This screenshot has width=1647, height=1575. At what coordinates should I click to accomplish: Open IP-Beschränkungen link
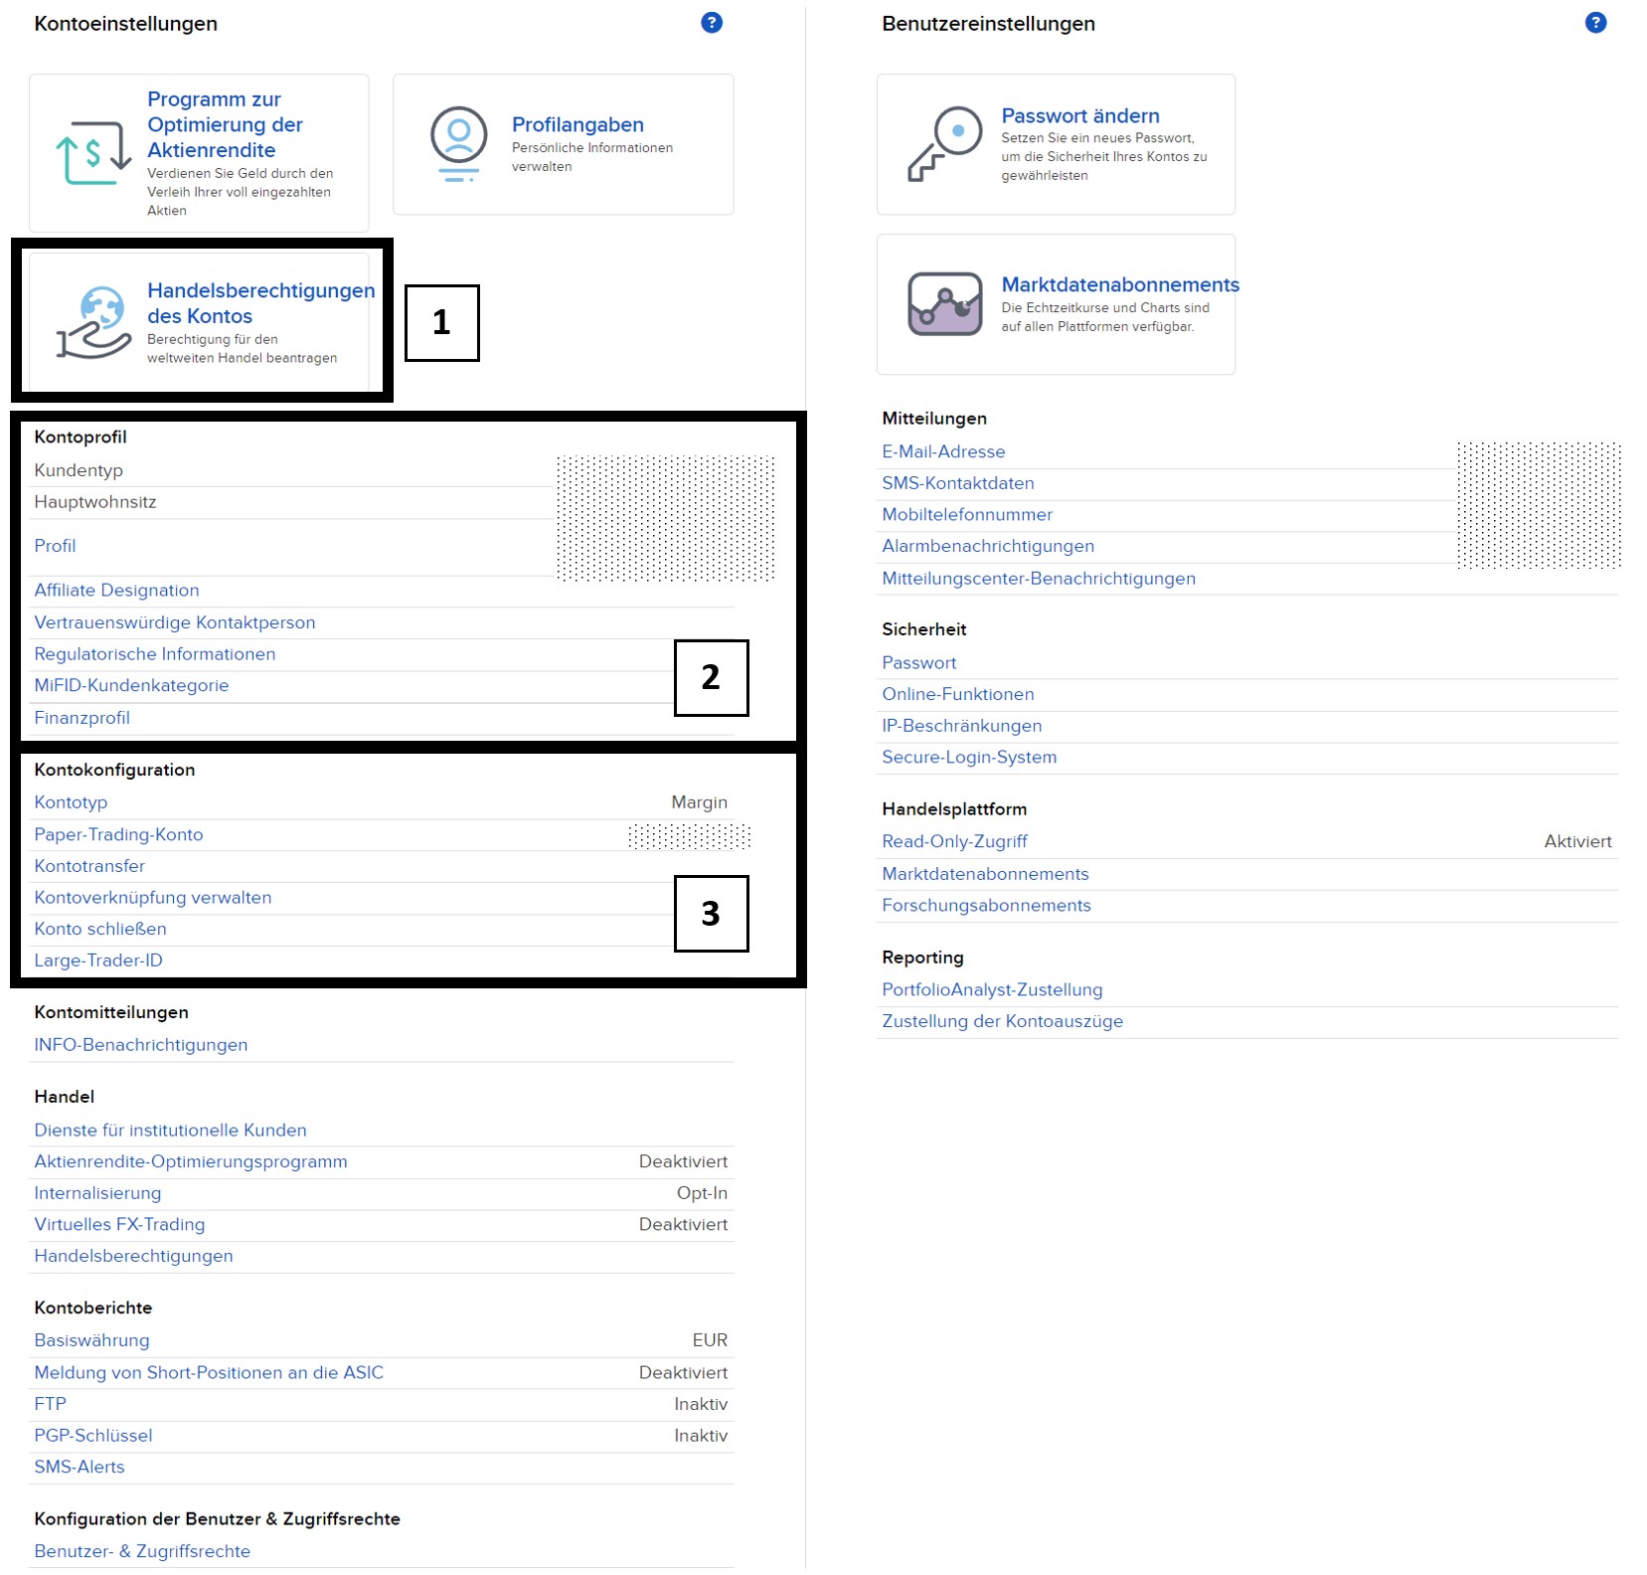coord(961,726)
